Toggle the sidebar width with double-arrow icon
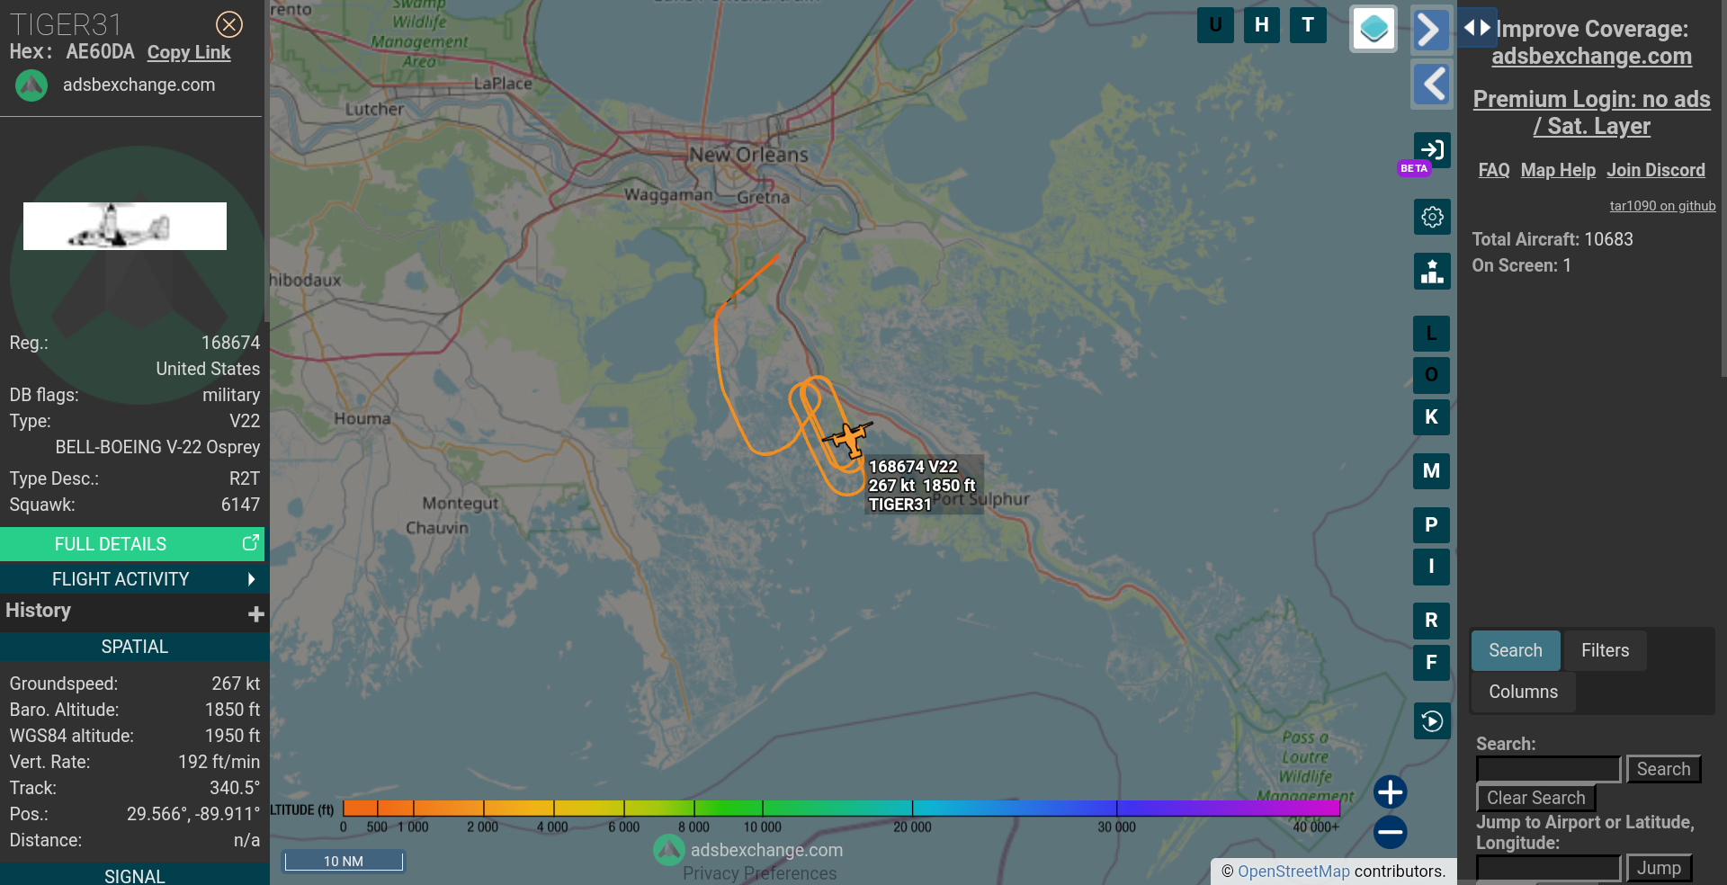 point(1477,27)
